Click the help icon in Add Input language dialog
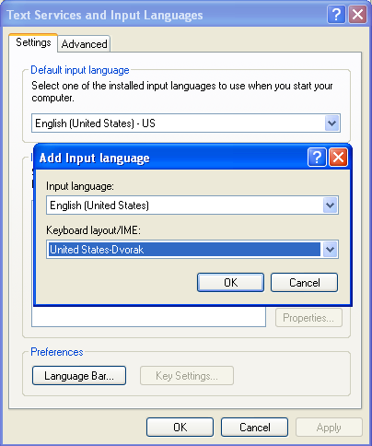 317,158
